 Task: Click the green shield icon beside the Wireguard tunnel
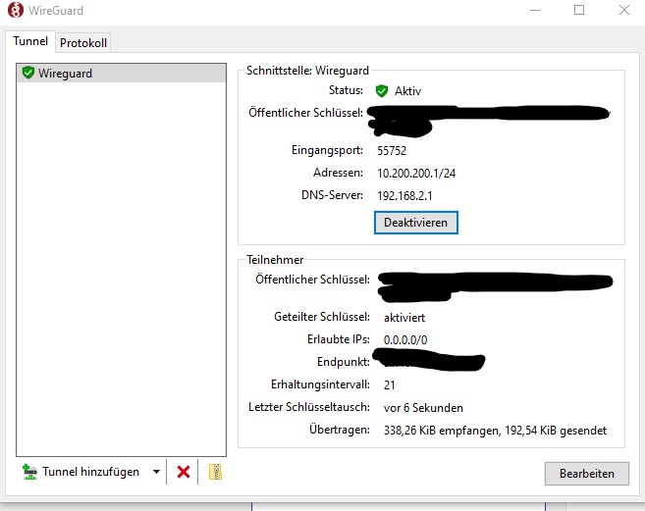click(x=27, y=73)
